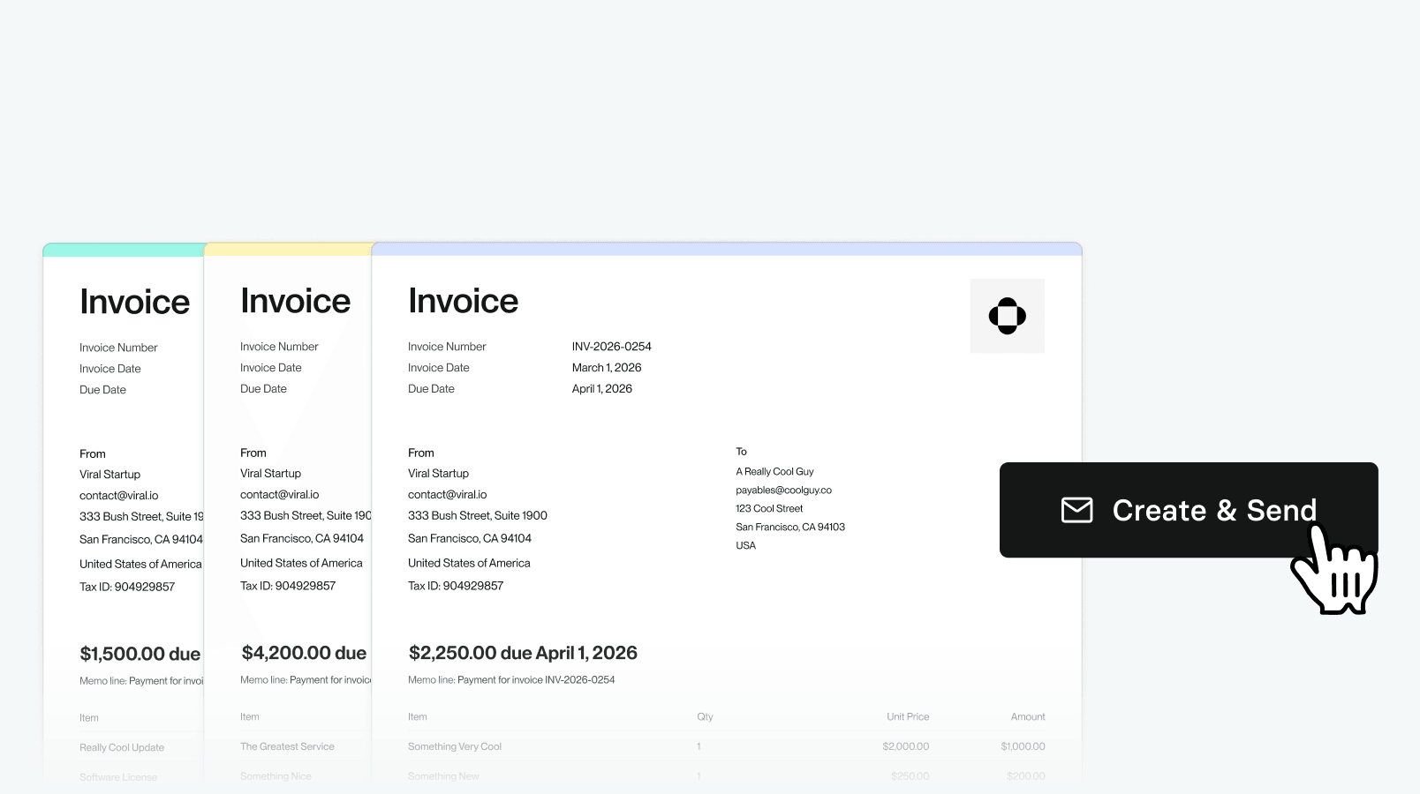The height and width of the screenshot is (794, 1420).
Task: Click the Qty column header
Action: click(x=705, y=717)
